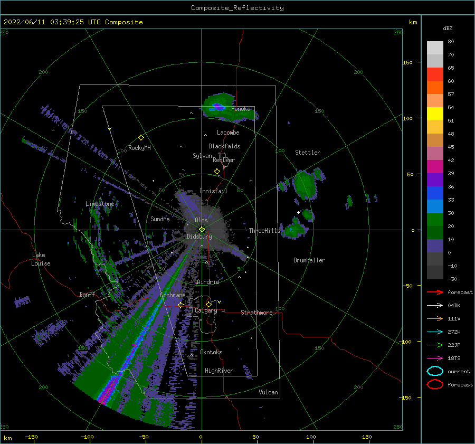Click the Lacombe town label
The height and width of the screenshot is (444, 475).
228,133
